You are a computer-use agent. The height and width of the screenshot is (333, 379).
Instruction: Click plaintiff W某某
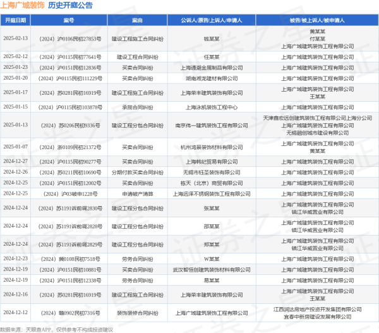(212, 259)
